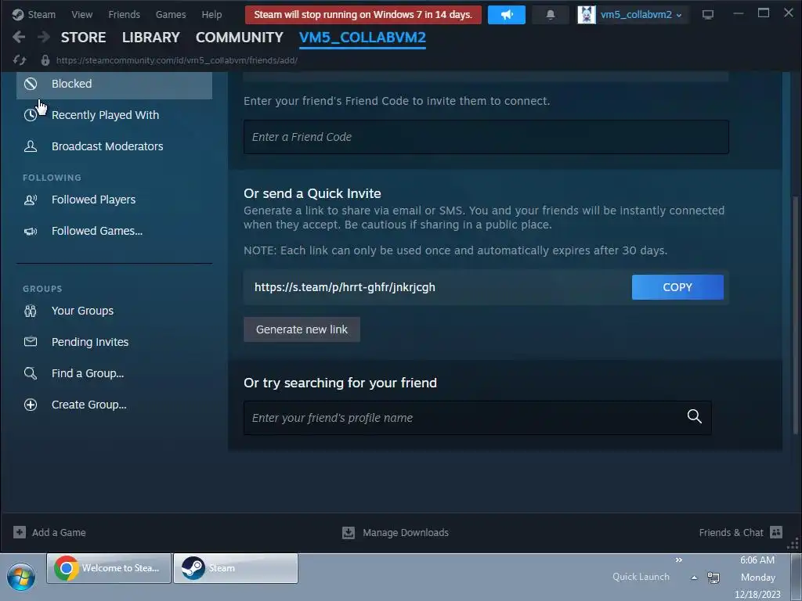Open the Windows Start button
Image resolution: width=802 pixels, height=601 pixels.
coord(21,578)
